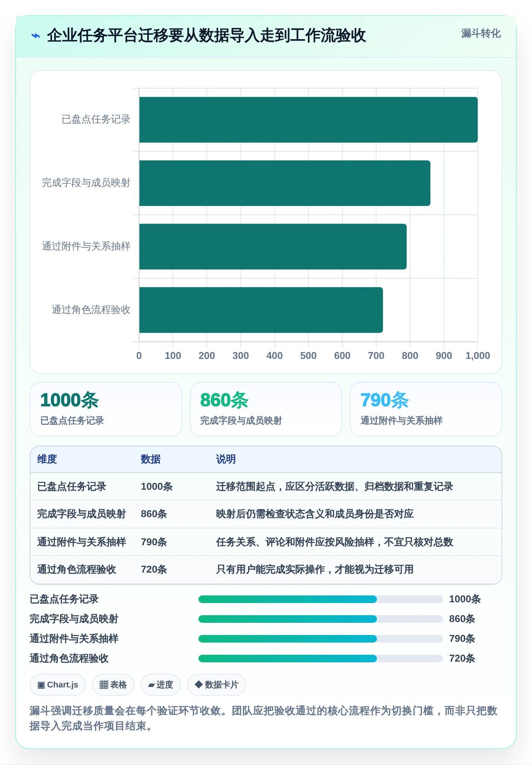Click the 完成字段与成员映射 cell in the table

tap(82, 514)
